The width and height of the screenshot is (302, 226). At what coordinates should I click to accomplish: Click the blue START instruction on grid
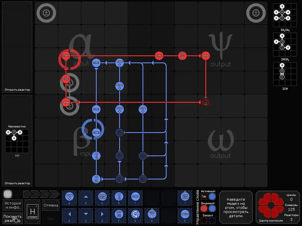96,132
